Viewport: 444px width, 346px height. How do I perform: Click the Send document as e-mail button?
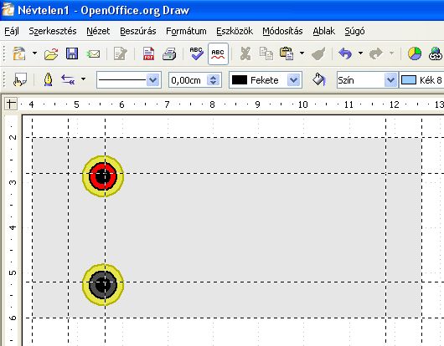(x=93, y=53)
